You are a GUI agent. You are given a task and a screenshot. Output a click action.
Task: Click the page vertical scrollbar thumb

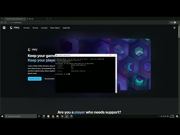click(179, 32)
